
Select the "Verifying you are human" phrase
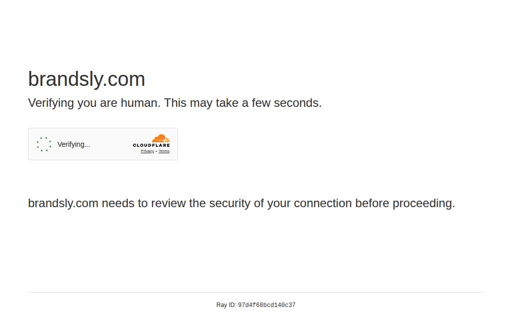click(94, 103)
